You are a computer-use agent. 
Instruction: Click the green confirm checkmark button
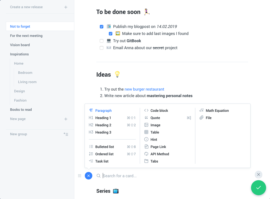pos(258,188)
